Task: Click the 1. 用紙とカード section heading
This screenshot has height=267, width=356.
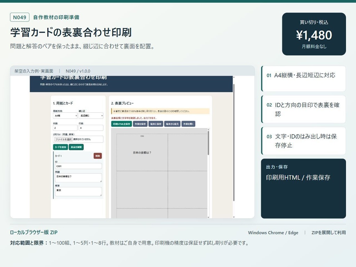Action: click(63, 103)
